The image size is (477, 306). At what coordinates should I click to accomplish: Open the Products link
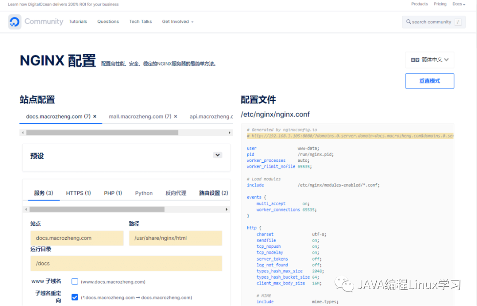point(419,4)
